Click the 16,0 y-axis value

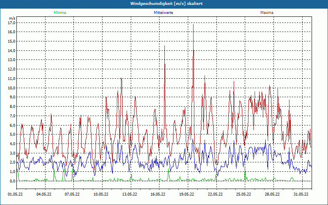[x=12, y=32]
